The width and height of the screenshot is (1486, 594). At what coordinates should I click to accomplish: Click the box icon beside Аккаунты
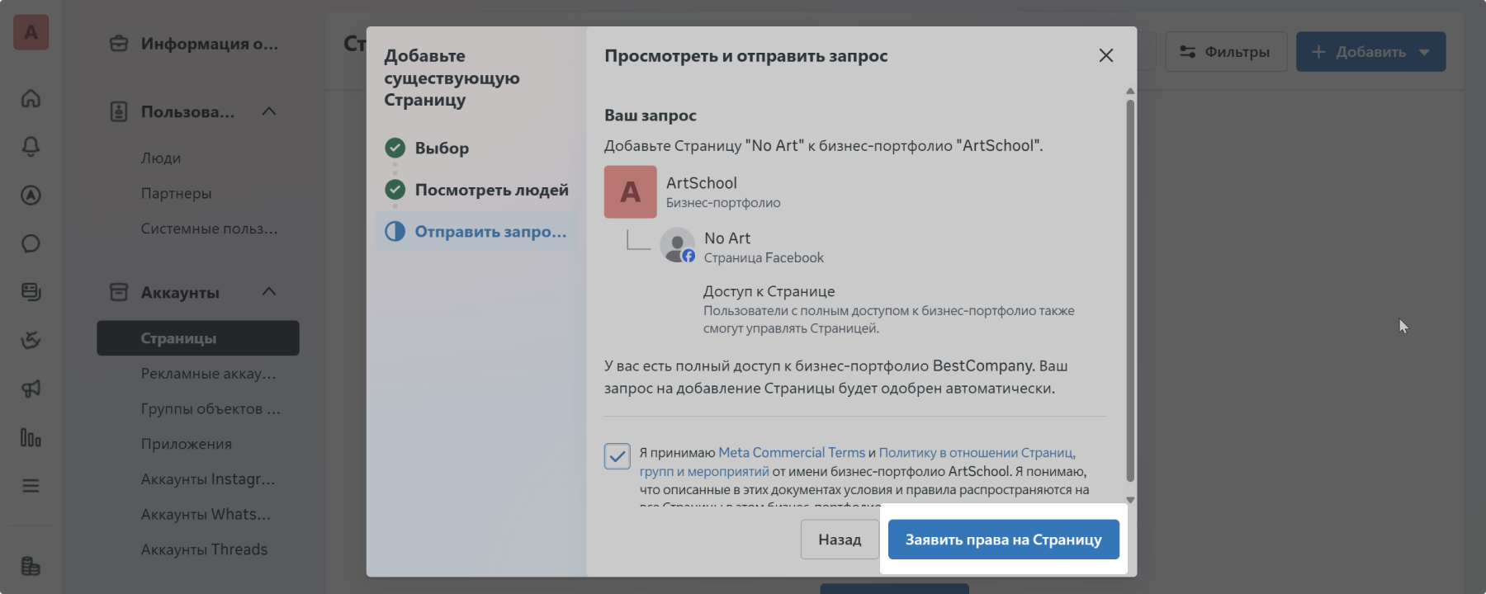[x=119, y=292]
